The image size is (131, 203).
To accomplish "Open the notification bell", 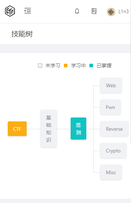I will pyautogui.click(x=77, y=11).
